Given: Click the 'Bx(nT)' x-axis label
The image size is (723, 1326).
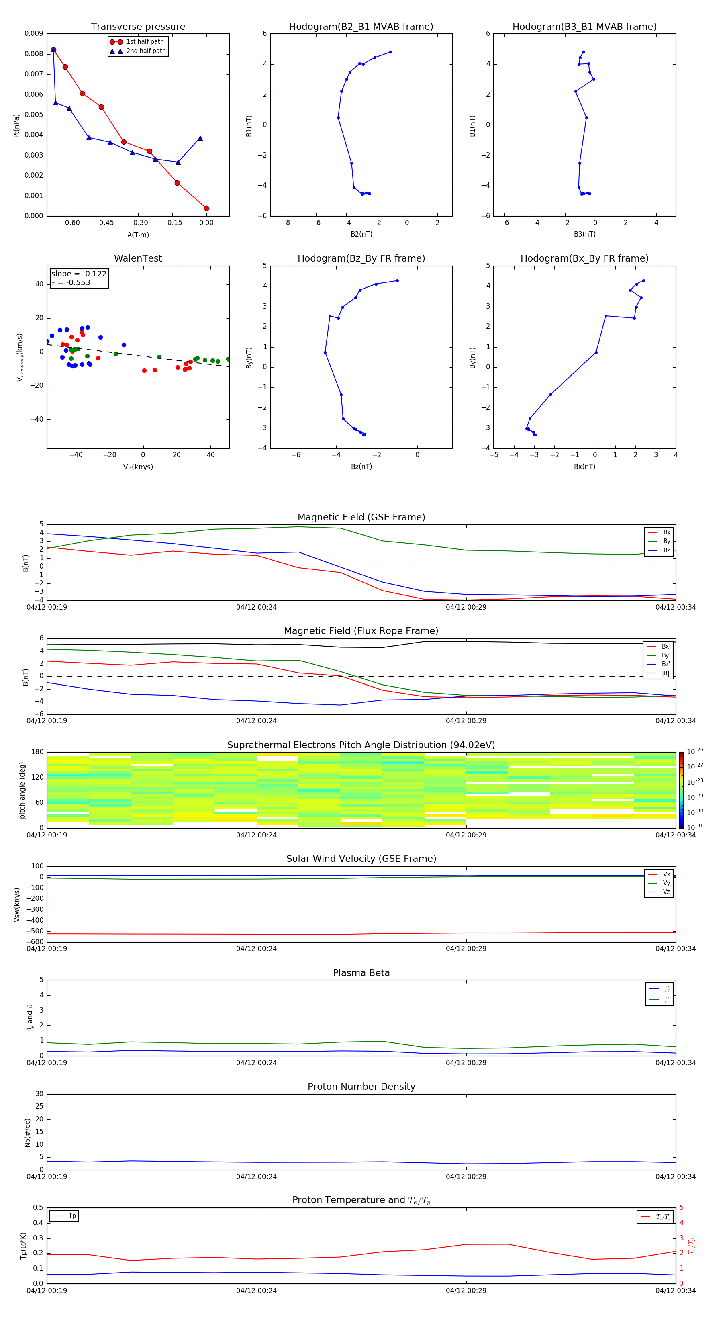Looking at the screenshot, I should (x=584, y=467).
